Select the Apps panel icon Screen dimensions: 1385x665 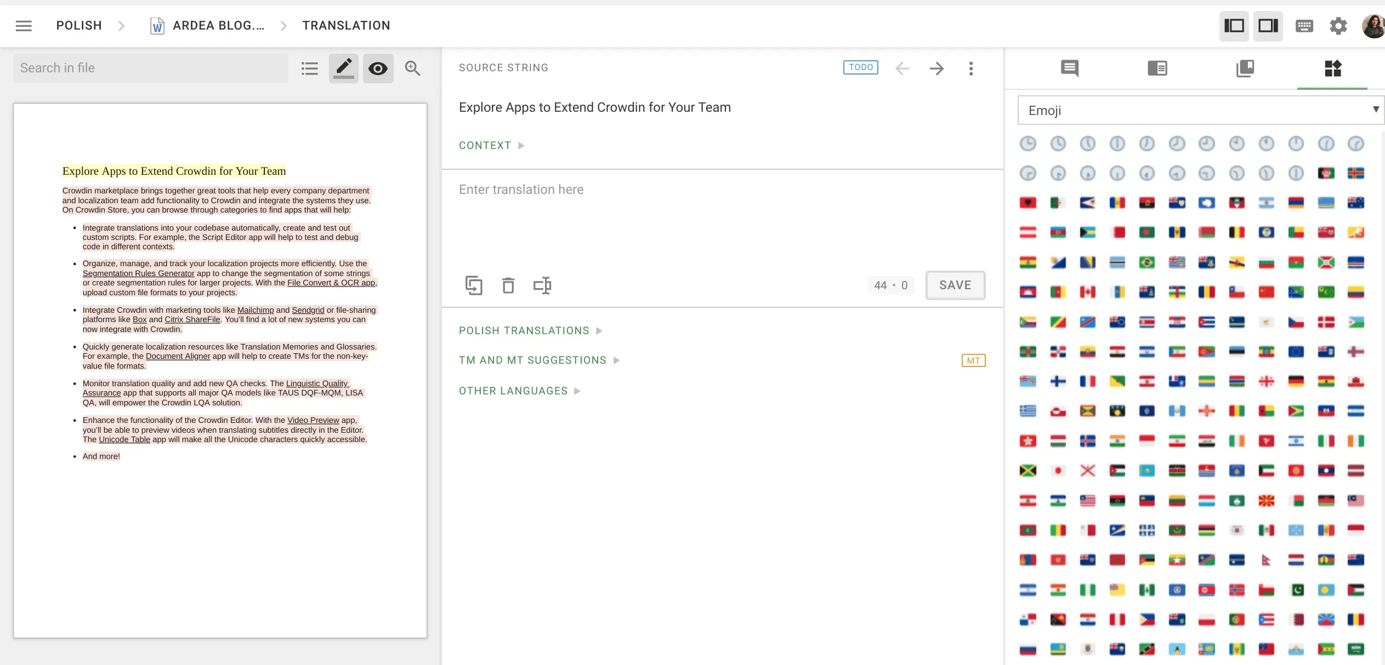tap(1331, 68)
